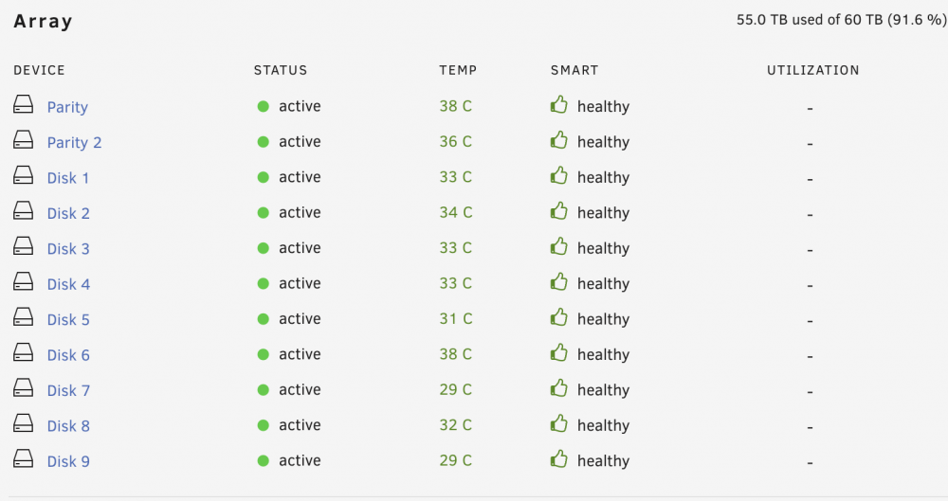Open the Disk 4 device link
The height and width of the screenshot is (501, 948).
68,284
